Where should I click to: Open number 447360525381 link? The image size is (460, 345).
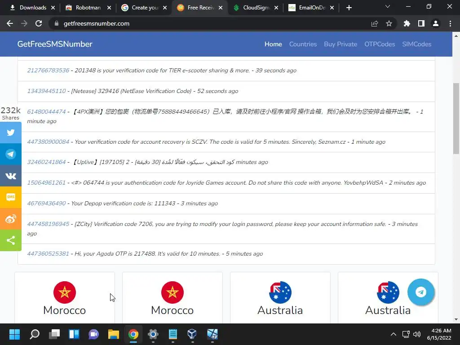48,254
